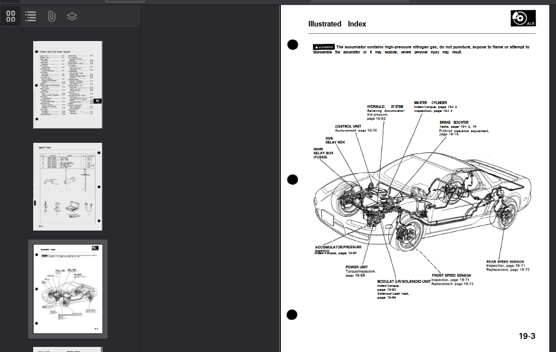
Task: Click the ALB brake icon on the page
Action: pyautogui.click(x=523, y=18)
